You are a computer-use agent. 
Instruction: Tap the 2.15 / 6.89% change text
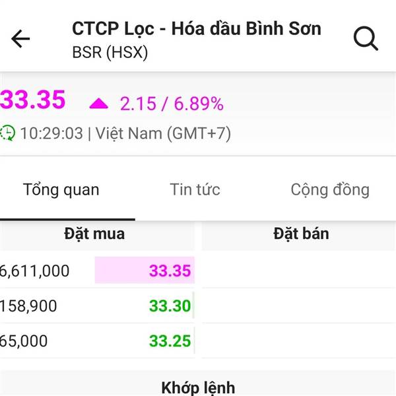[172, 104]
